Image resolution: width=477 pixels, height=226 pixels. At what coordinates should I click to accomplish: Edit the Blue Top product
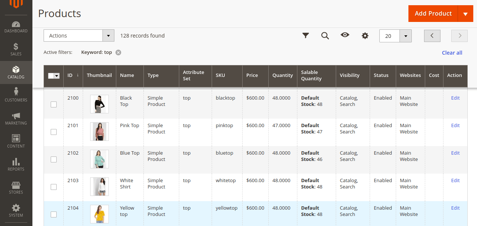point(455,153)
